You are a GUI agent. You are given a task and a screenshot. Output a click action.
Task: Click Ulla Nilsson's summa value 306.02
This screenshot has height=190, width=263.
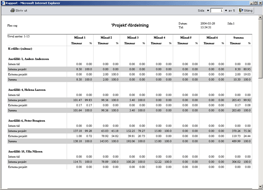[x=236, y=162]
